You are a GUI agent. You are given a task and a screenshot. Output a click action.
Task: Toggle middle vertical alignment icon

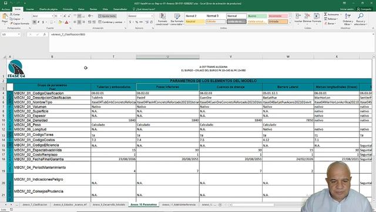click(79, 16)
